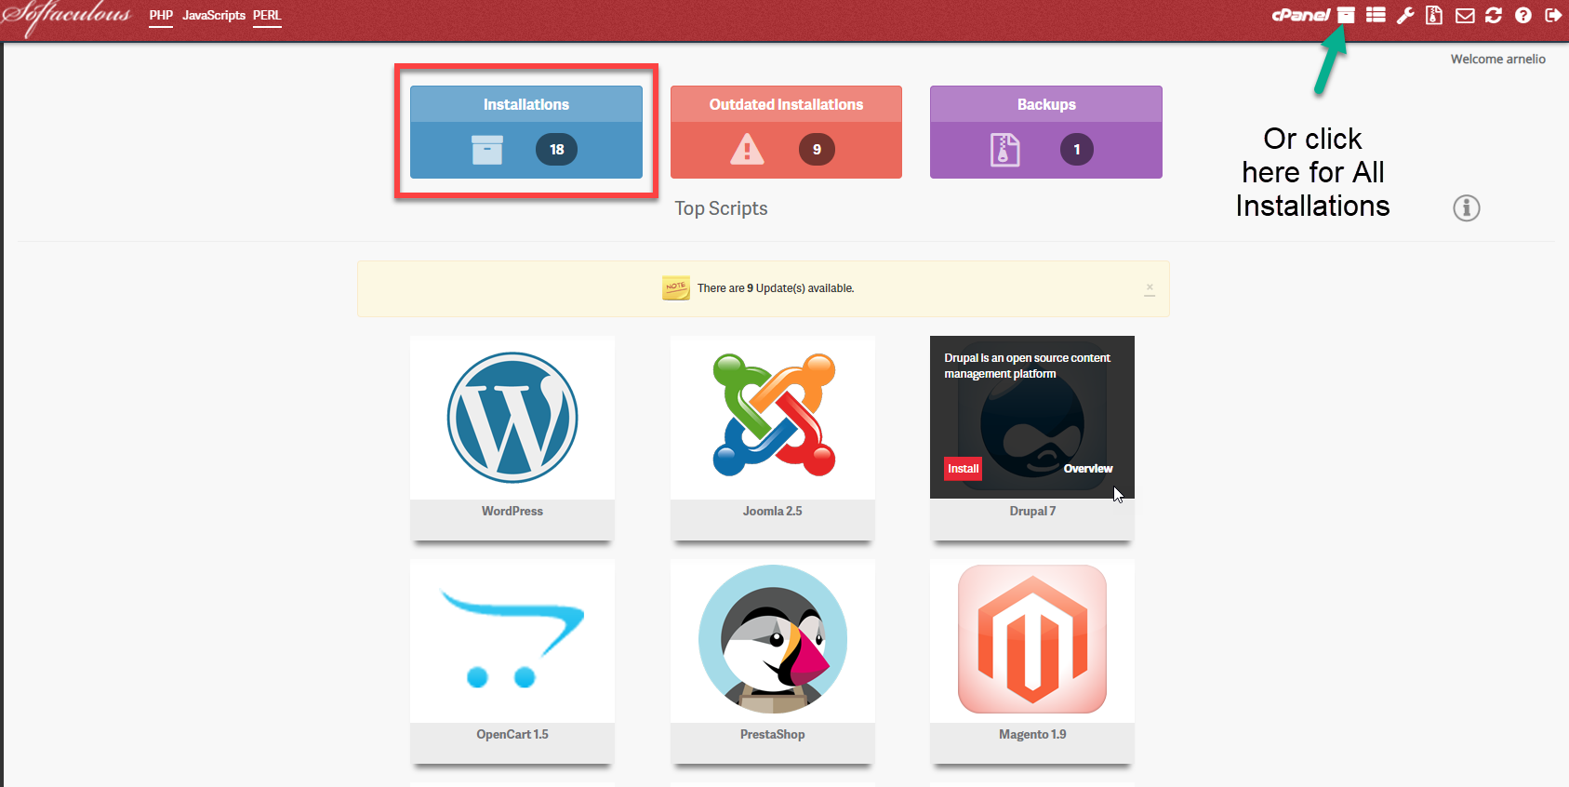Click the Magento 1.9 script label
Viewport: 1569px width, 787px height.
[x=1032, y=735]
